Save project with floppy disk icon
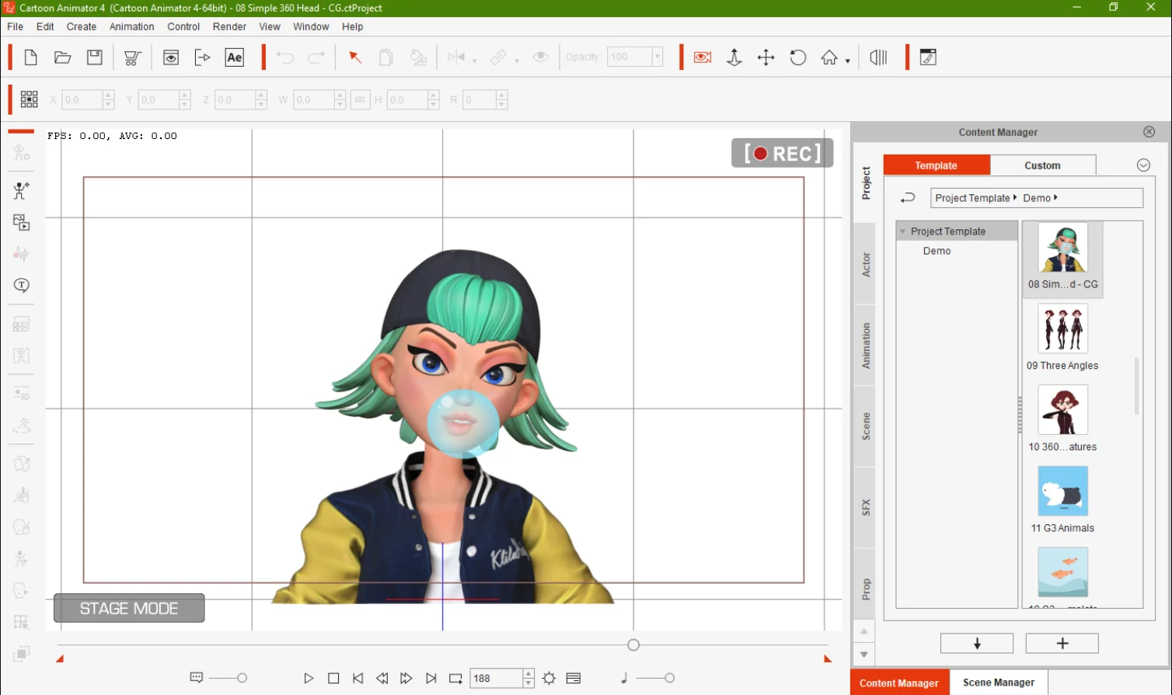1172x695 pixels. tap(95, 57)
